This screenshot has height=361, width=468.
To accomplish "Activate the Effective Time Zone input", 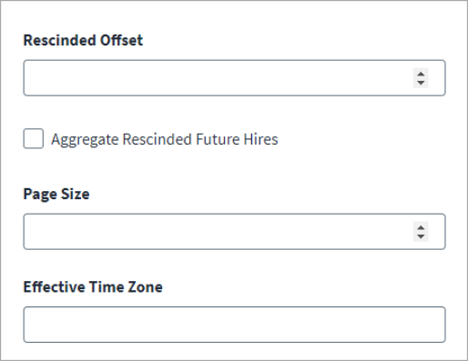I will [234, 325].
